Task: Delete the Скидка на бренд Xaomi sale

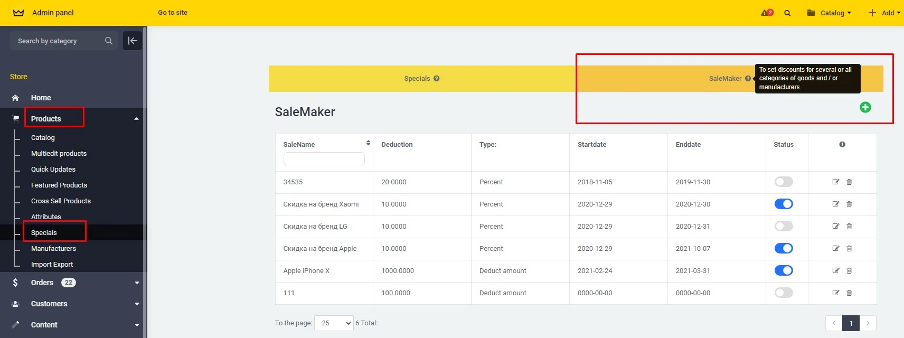Action: (849, 204)
